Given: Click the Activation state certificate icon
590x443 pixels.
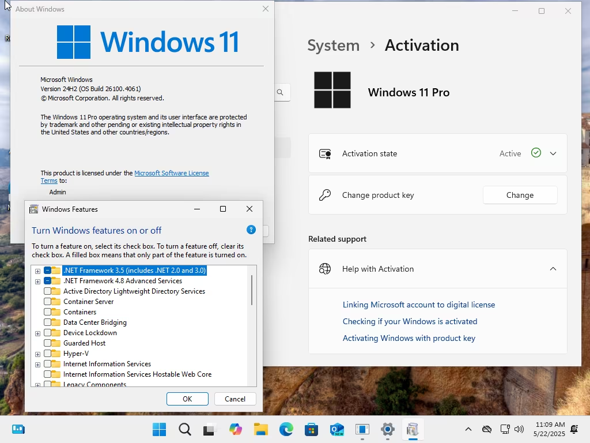Looking at the screenshot, I should point(325,153).
